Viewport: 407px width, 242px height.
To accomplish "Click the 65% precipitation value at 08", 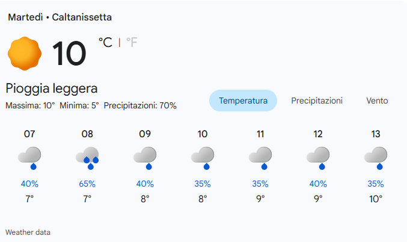I will [87, 184].
